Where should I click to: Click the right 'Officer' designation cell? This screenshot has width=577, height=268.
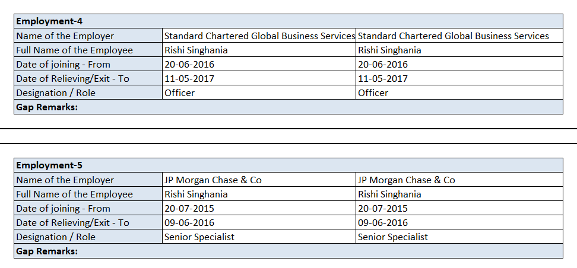[x=373, y=92]
